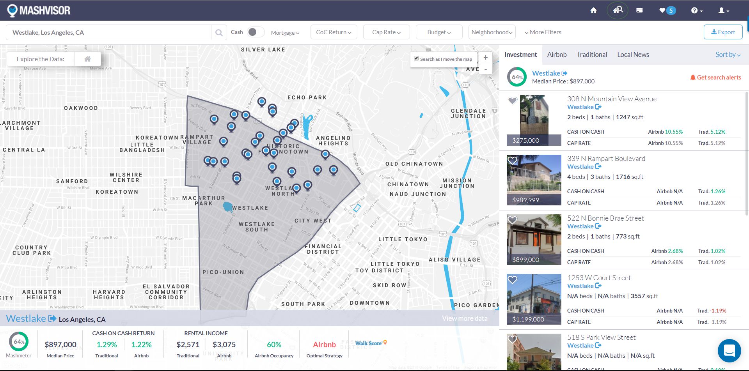The image size is (749, 371).
Task: Open the Cap Rate filter dropdown
Action: [386, 32]
